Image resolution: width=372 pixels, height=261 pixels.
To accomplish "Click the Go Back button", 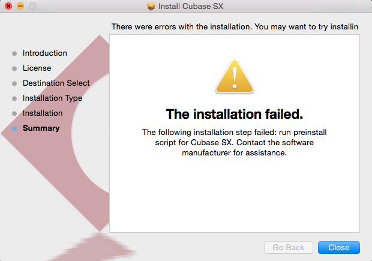I will click(289, 247).
